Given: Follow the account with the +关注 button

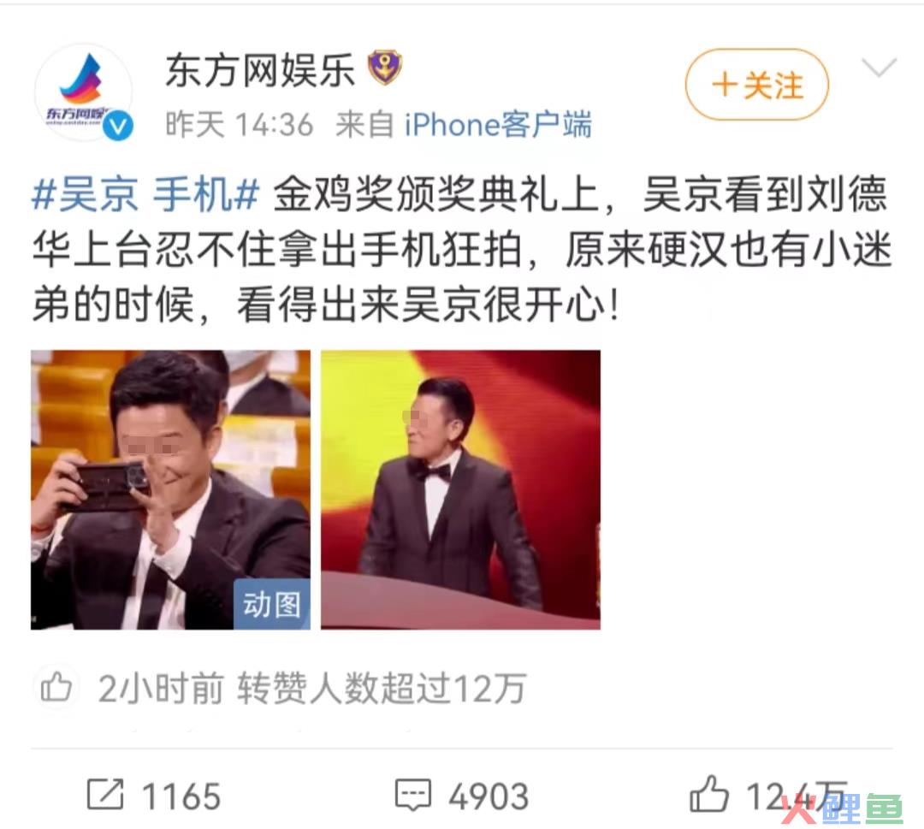Looking at the screenshot, I should (x=756, y=85).
